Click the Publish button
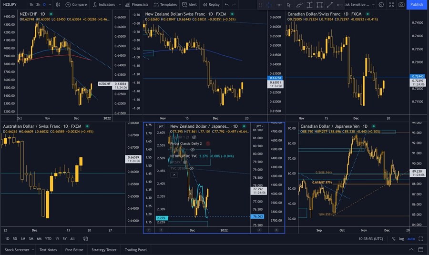Image resolution: width=429 pixels, height=255 pixels. pos(416,4)
